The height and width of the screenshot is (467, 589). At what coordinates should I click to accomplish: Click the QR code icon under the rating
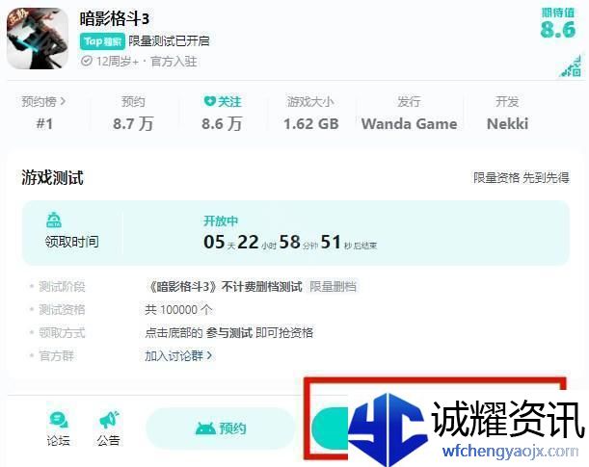pos(571,66)
